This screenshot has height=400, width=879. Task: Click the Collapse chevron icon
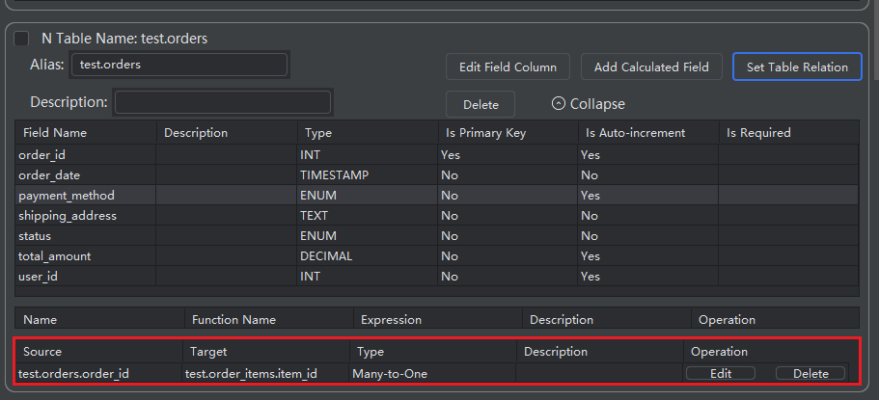coord(558,104)
